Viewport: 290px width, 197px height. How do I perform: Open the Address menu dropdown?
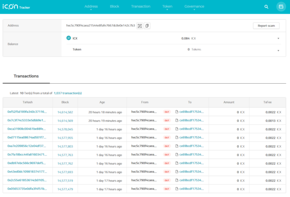[91, 7]
